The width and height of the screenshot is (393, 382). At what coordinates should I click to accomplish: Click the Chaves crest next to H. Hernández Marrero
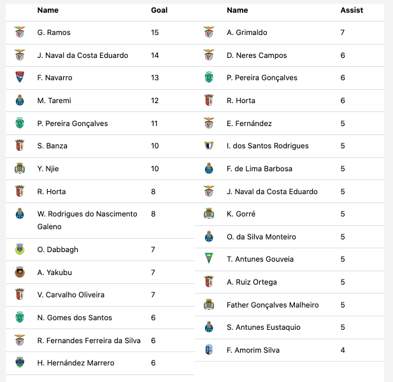pyautogui.click(x=20, y=362)
